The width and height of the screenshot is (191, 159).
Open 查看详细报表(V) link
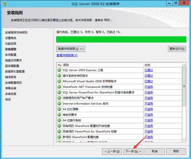pyautogui.click(x=67, y=55)
